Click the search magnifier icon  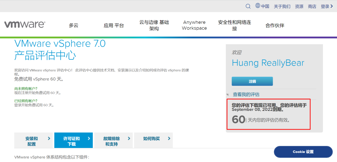(248, 7)
